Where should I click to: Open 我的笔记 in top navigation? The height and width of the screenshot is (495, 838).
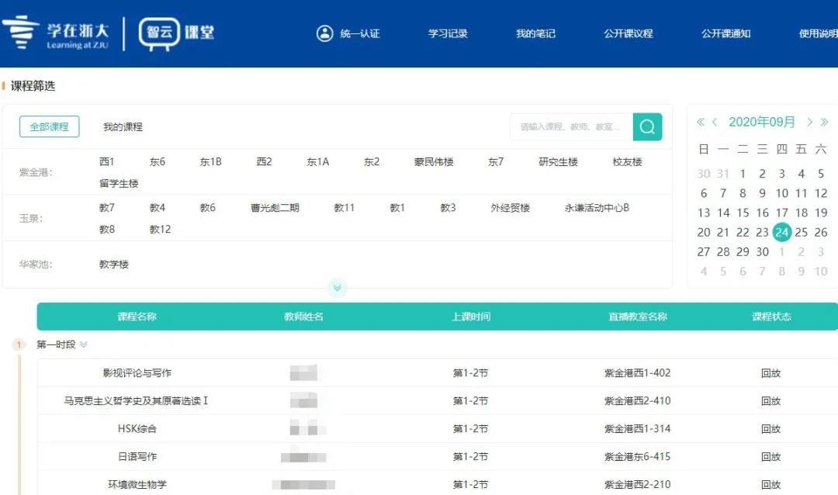pos(535,33)
